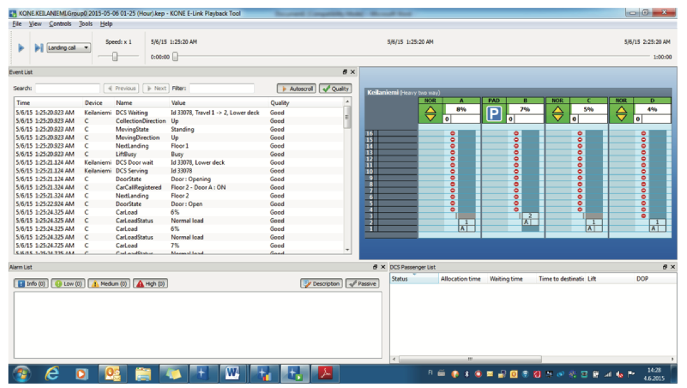The width and height of the screenshot is (687, 388).
Task: Click the blue parking icon for lift B
Action: (x=494, y=114)
